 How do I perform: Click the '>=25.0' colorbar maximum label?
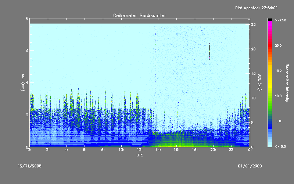click(280, 20)
